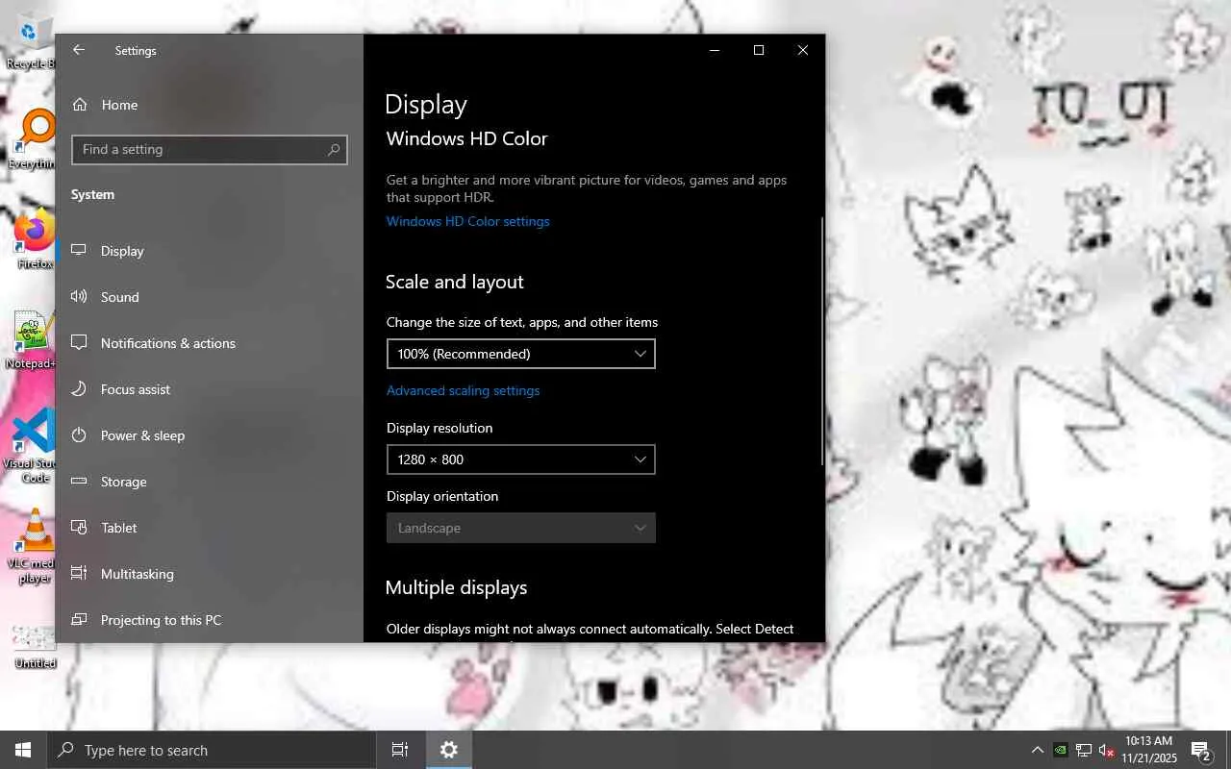Open the text size scaling dropdown
The width and height of the screenshot is (1231, 769).
click(520, 354)
